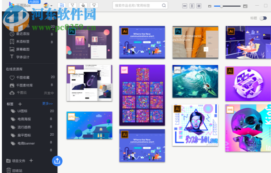Open the JPG ocean wave surfer thumbnail

[195, 81]
